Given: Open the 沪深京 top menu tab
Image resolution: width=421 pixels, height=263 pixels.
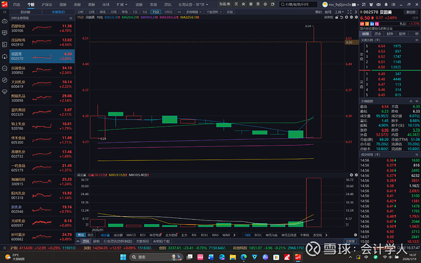Looking at the screenshot, I should [46, 4].
